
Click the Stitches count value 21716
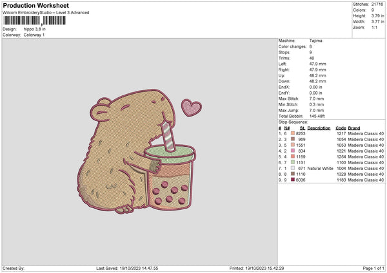(379, 4)
